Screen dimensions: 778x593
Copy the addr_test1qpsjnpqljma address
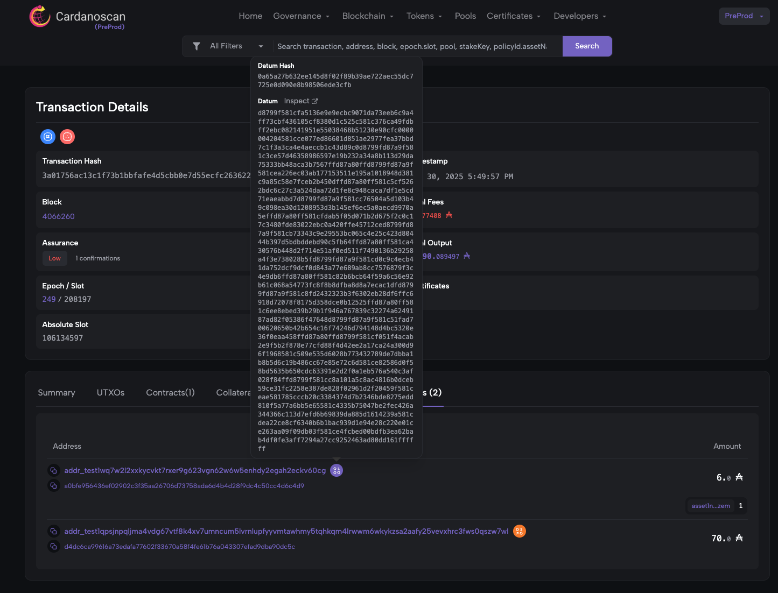(53, 531)
